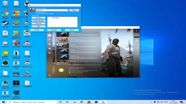Open the Steam desktop shortcut
Screen dimensions: 186x104
coord(5,24)
